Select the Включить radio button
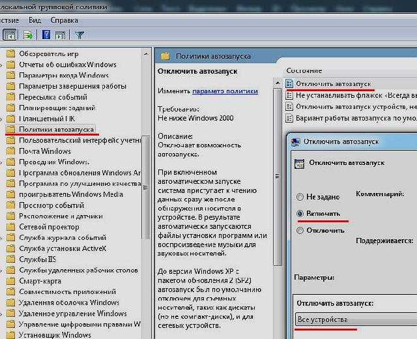417x339 pixels. point(300,213)
